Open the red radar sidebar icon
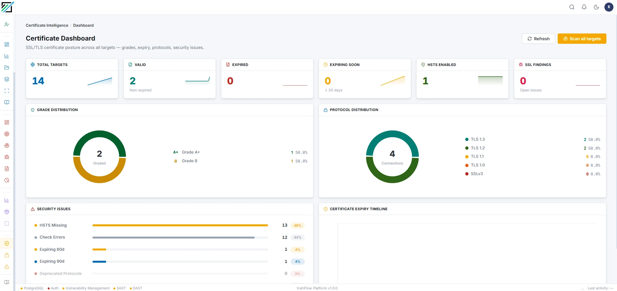Viewport: 617px width, 291px height. (7, 145)
